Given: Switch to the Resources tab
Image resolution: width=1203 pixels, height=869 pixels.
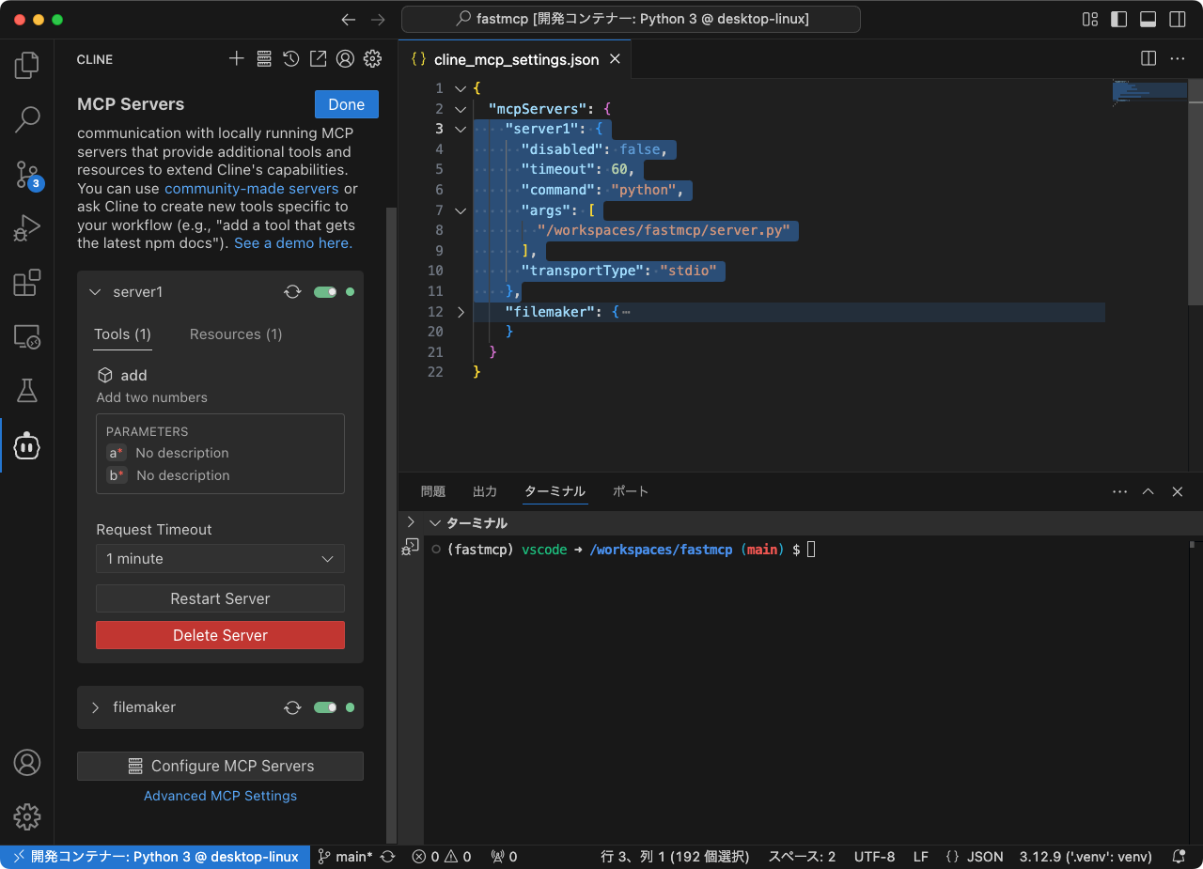Looking at the screenshot, I should pyautogui.click(x=236, y=334).
